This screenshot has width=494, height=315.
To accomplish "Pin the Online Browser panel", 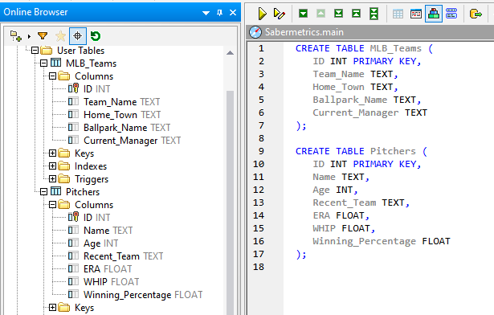I will tap(219, 13).
